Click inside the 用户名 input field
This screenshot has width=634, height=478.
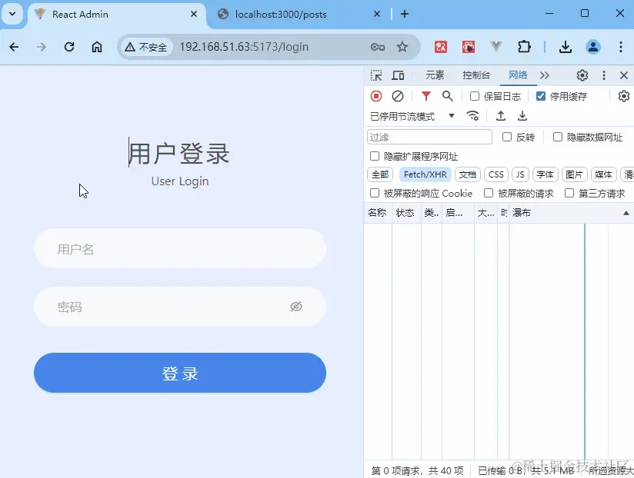point(179,248)
